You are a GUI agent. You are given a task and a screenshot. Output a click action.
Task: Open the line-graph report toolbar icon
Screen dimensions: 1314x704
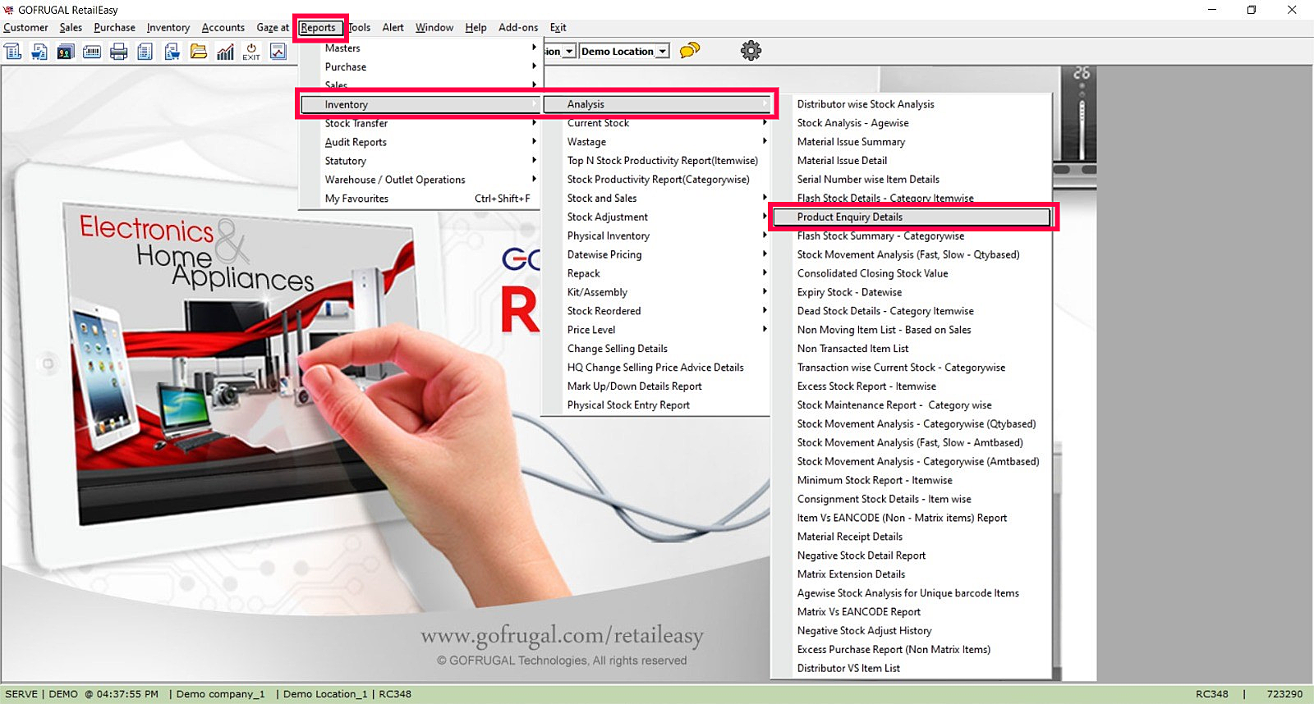[x=278, y=52]
